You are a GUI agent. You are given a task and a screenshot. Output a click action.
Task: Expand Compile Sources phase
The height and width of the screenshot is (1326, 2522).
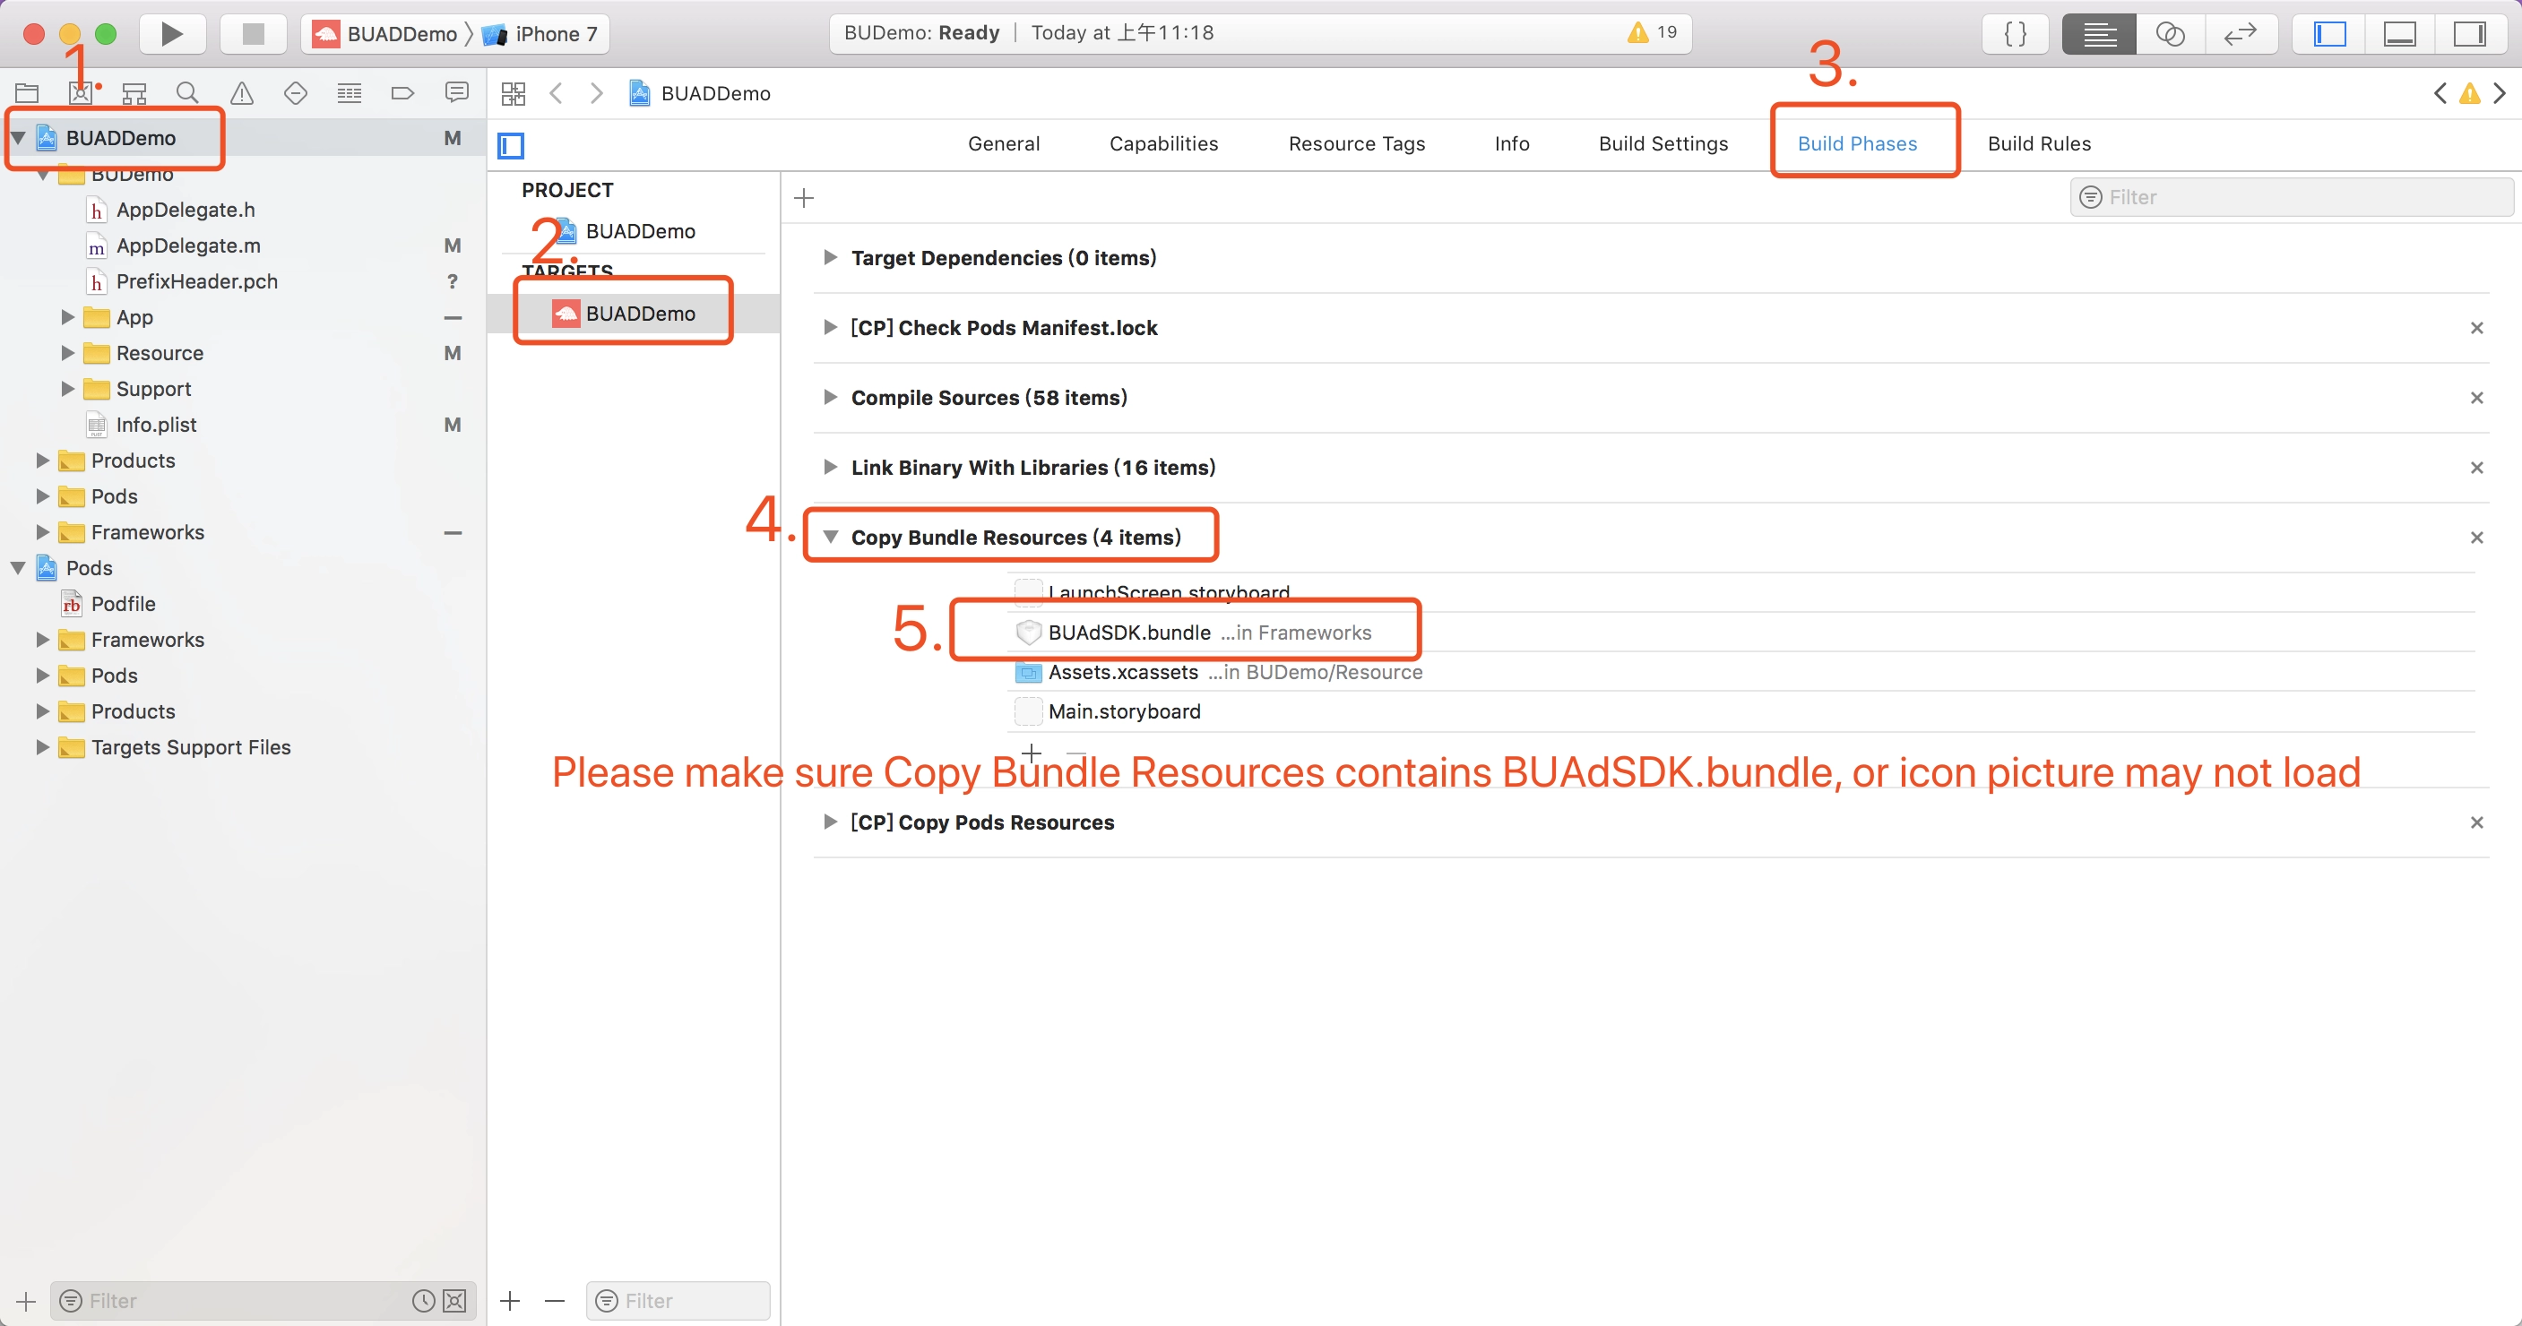830,397
